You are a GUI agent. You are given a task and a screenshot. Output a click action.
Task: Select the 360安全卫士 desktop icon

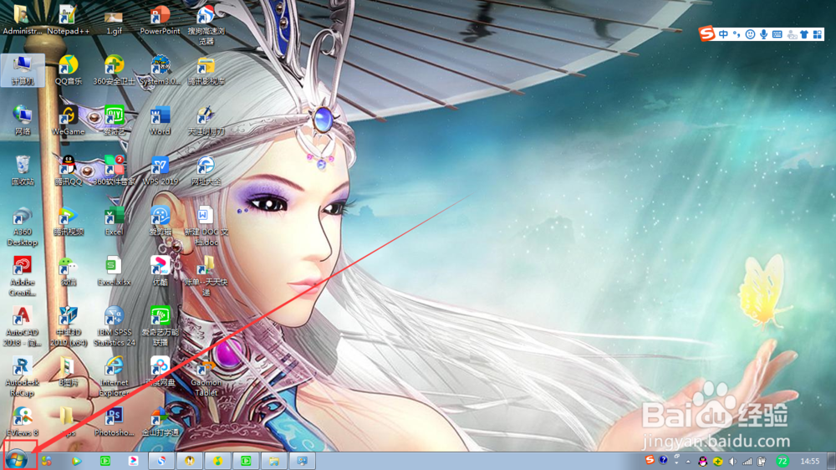point(114,70)
